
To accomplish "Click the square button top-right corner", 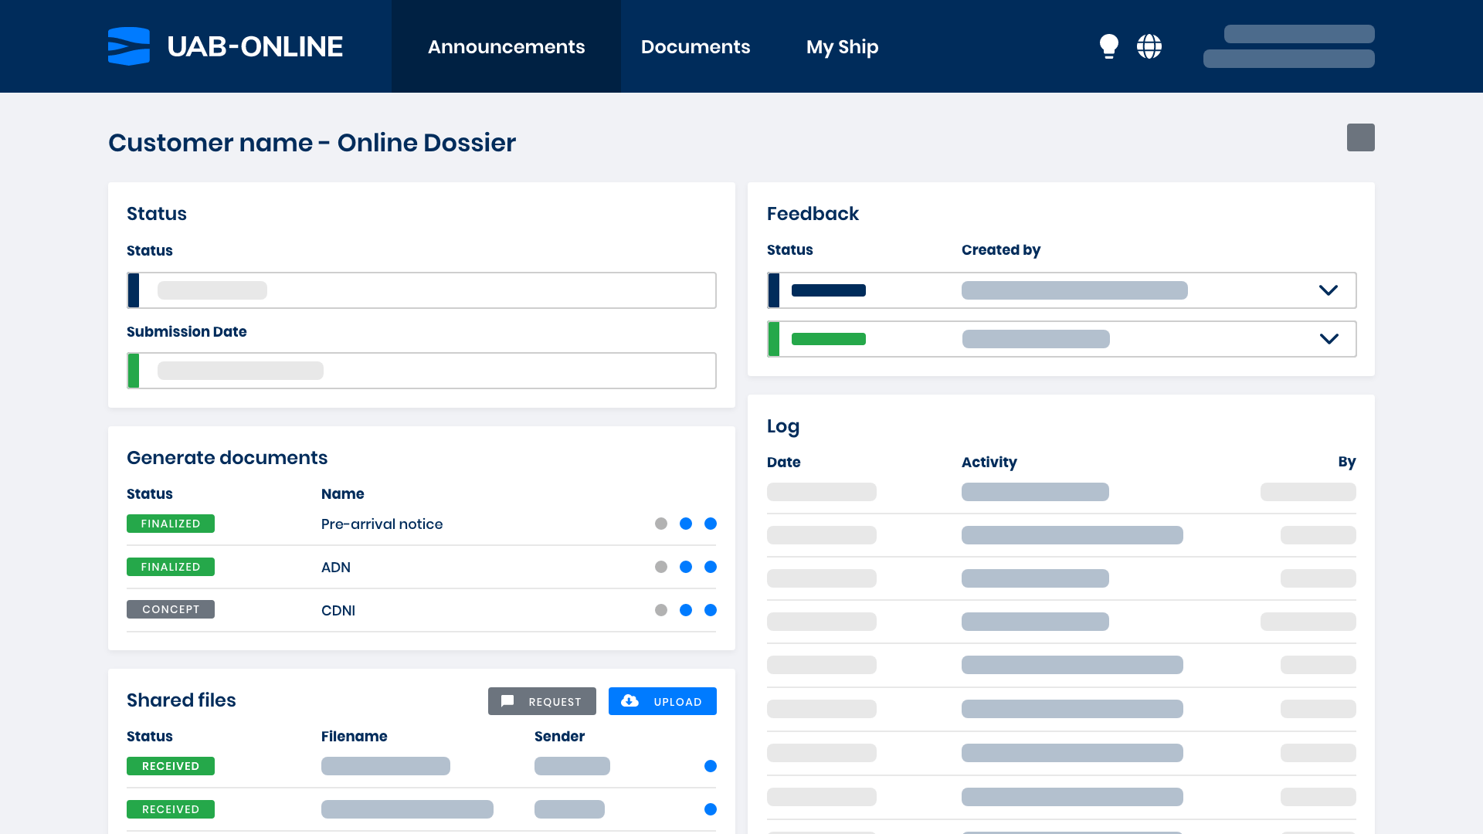I will [x=1359, y=137].
